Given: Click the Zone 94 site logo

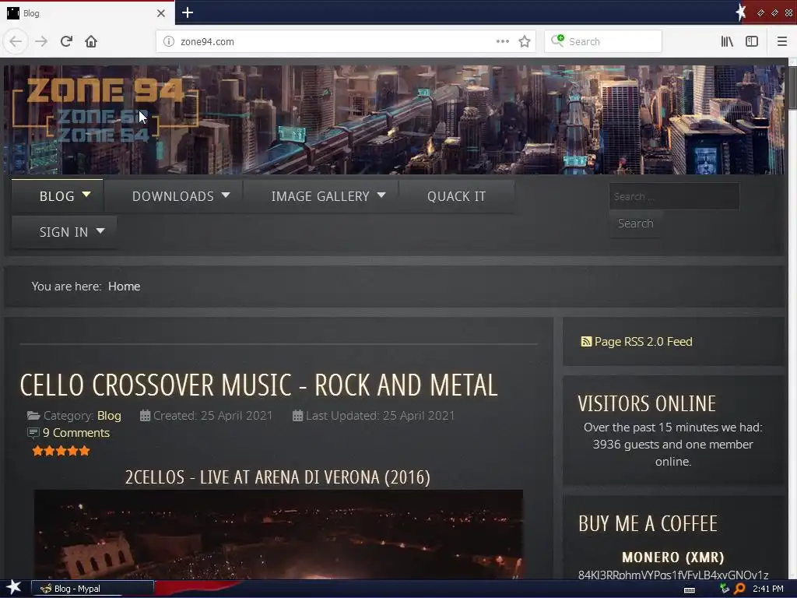Looking at the screenshot, I should click(105, 111).
